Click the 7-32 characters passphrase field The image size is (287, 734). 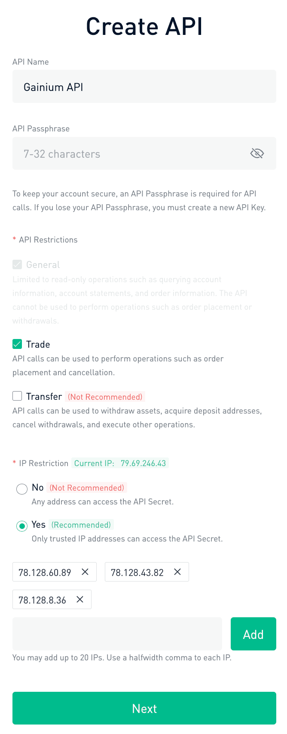(x=129, y=153)
